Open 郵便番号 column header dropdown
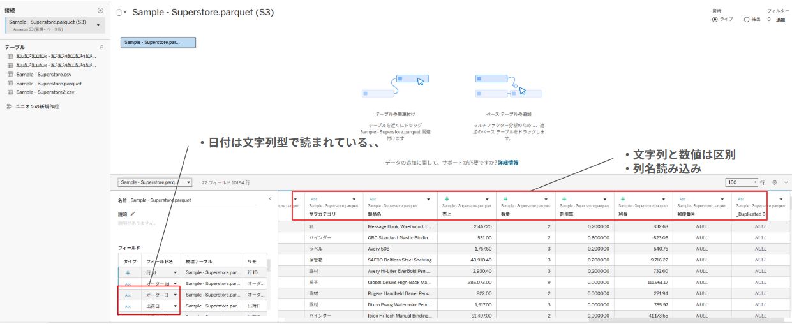 pos(722,199)
